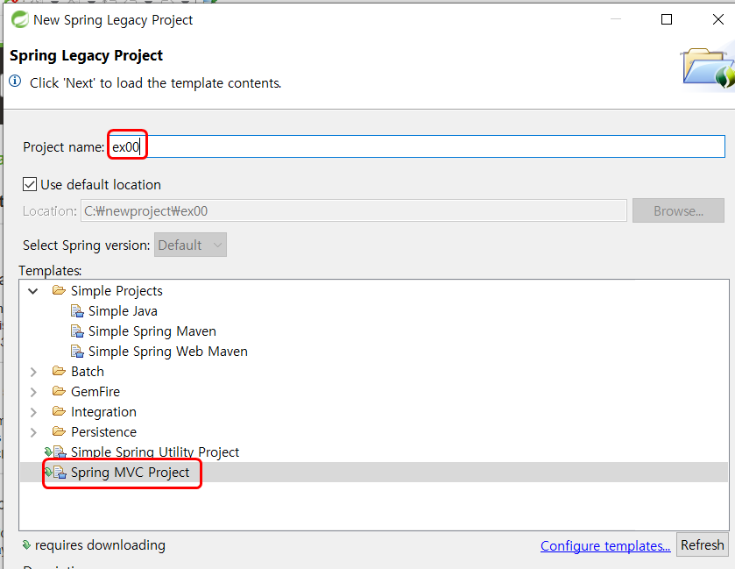Click the info icon beside the Next message

(15, 82)
